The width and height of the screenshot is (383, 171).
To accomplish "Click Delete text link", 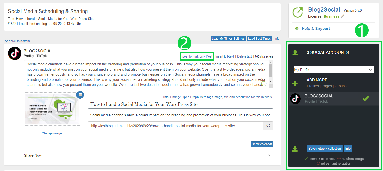I will (x=245, y=56).
